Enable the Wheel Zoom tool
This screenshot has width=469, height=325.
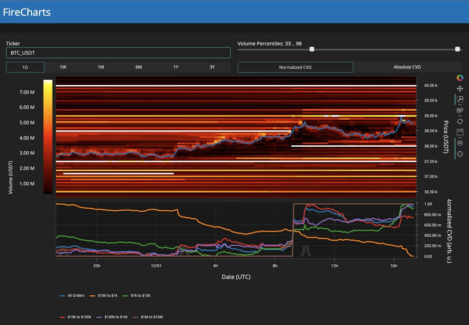pyautogui.click(x=460, y=110)
